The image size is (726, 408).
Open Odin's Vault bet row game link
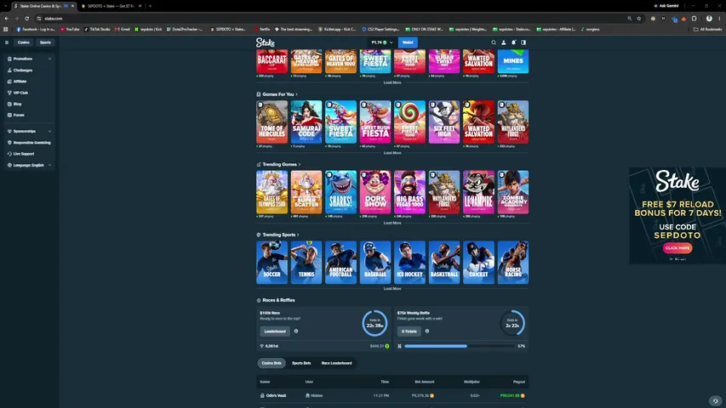coord(273,396)
